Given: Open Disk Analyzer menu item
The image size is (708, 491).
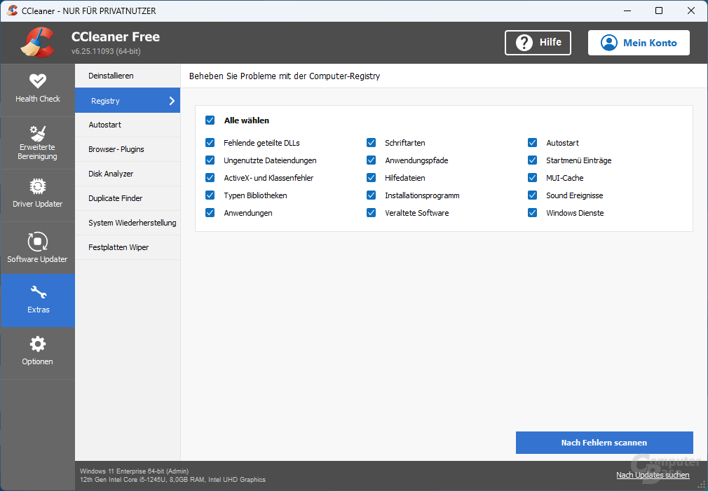Looking at the screenshot, I should [x=128, y=174].
